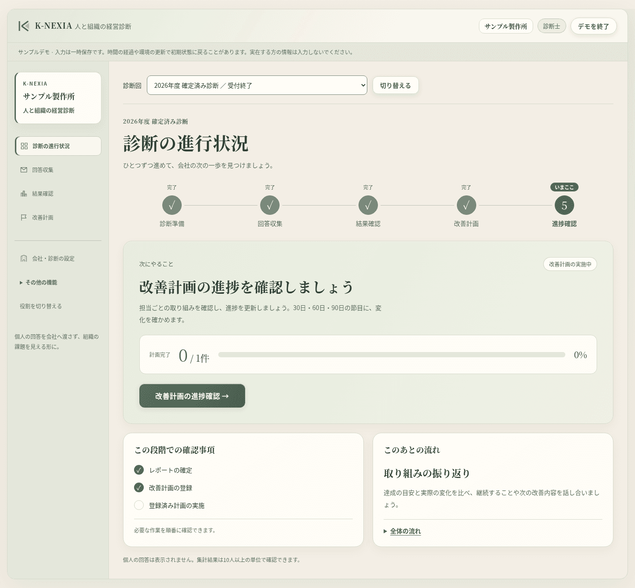Click the デモを終了 button
The height and width of the screenshot is (588, 635).
[594, 26]
